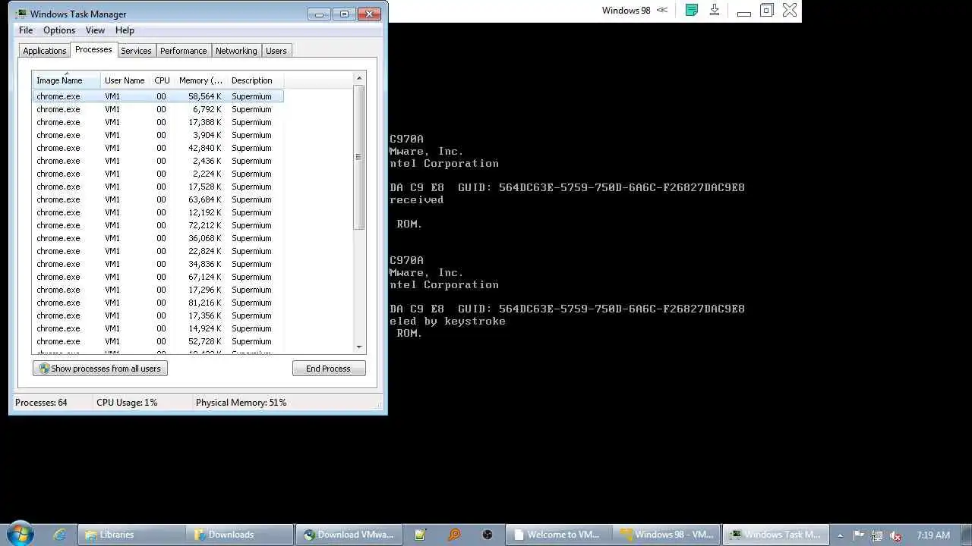Click the green sticky note icon in VM toolbar
The image size is (972, 546).
tap(691, 10)
